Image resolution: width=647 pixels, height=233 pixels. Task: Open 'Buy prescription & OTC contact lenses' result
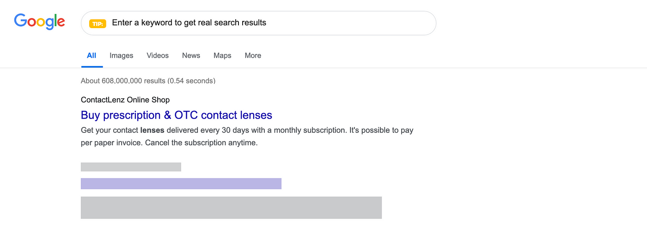click(x=177, y=115)
